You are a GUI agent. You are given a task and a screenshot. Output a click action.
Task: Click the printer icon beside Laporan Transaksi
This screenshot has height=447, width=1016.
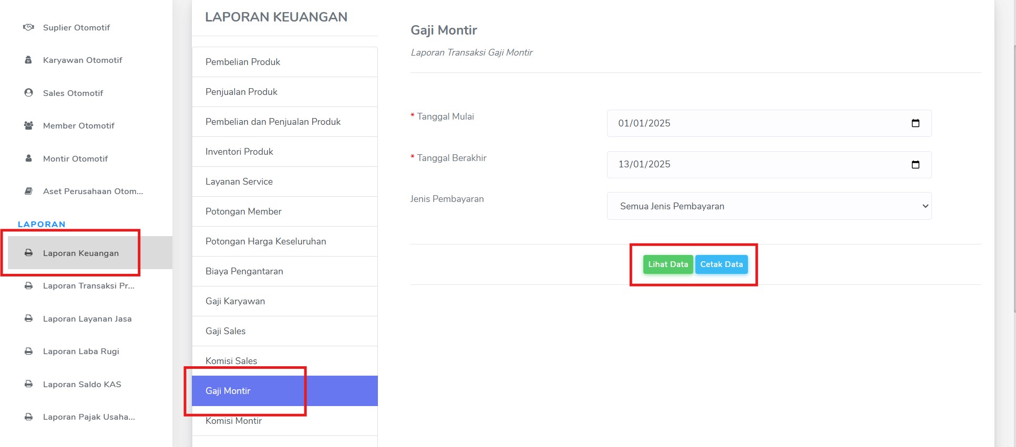(28, 285)
